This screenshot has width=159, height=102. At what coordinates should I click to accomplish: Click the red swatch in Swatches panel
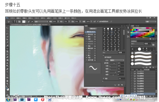pos(131,30)
